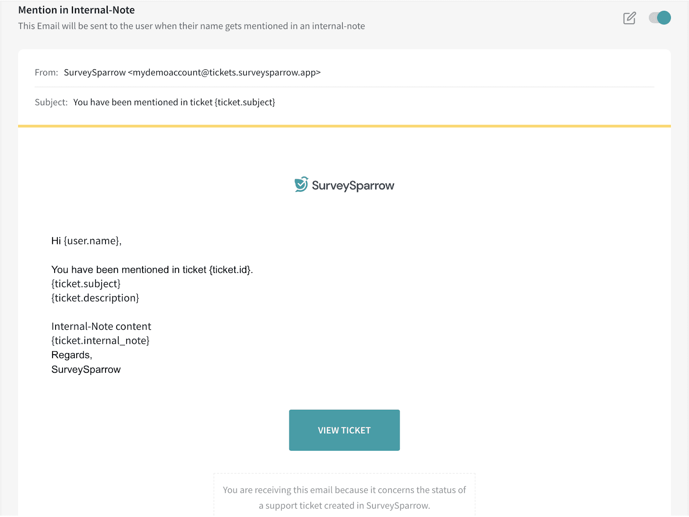The image size is (689, 517).
Task: Click the {ticket.id} mention sentence
Action: pos(152,269)
